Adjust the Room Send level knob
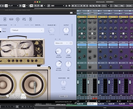Image resolution: width=133 pixels, height=109 pixels. click(63, 83)
